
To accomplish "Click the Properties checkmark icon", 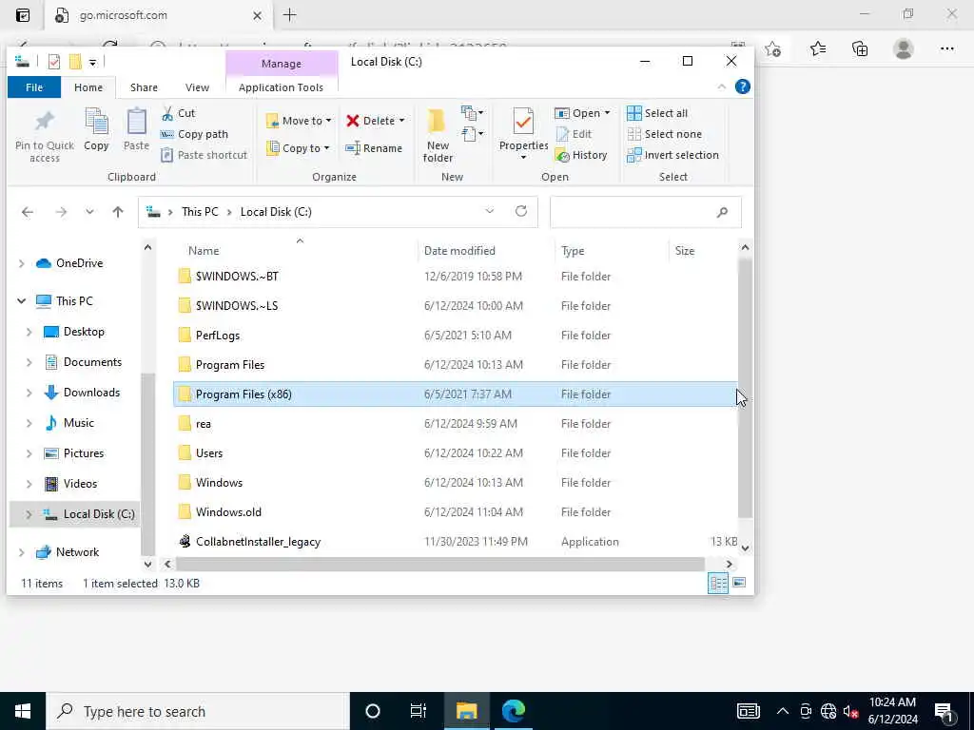I will tap(523, 121).
